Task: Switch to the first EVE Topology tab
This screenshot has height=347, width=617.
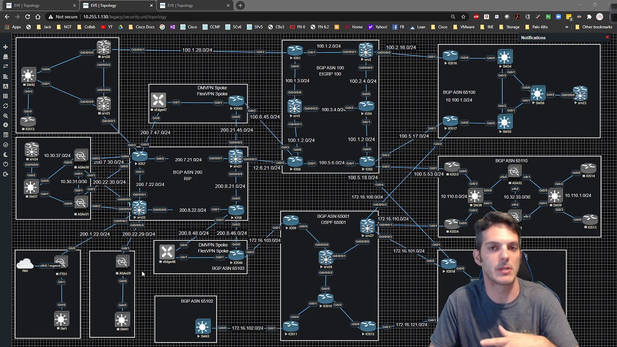Action: (40, 5)
